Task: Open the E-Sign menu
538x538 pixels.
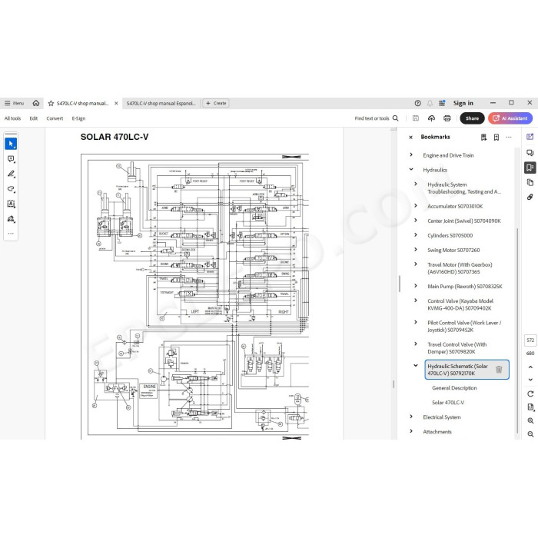Action: pos(78,118)
